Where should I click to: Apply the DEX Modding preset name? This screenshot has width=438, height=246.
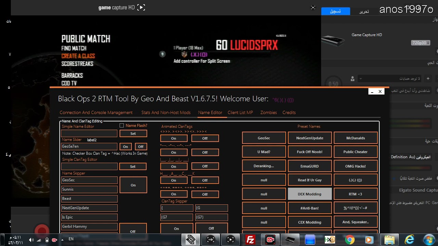pyautogui.click(x=310, y=194)
